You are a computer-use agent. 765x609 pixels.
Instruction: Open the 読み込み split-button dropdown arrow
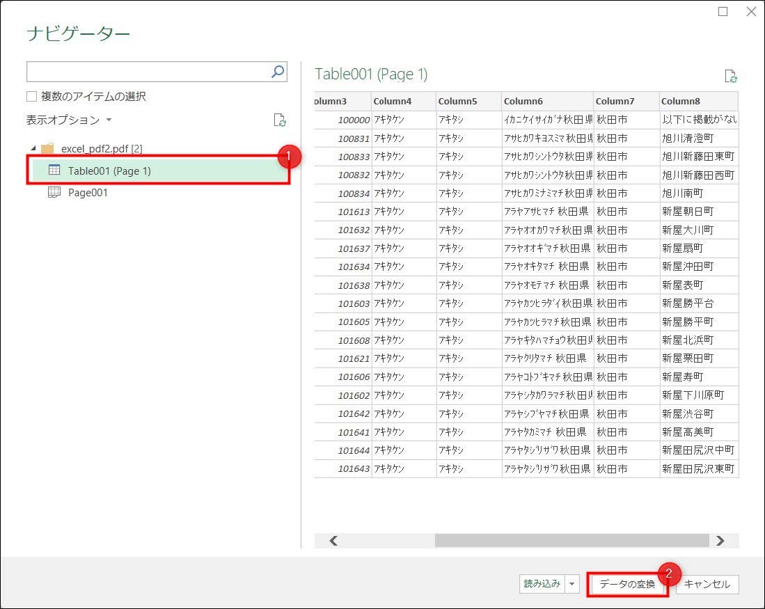tap(572, 585)
